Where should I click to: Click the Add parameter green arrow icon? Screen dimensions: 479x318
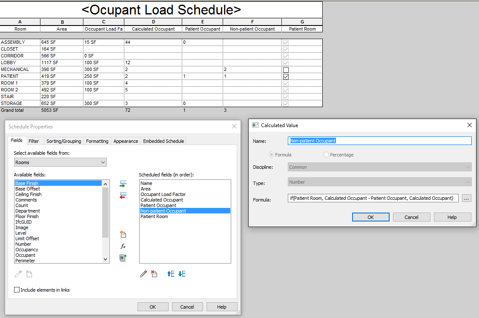pos(123,184)
